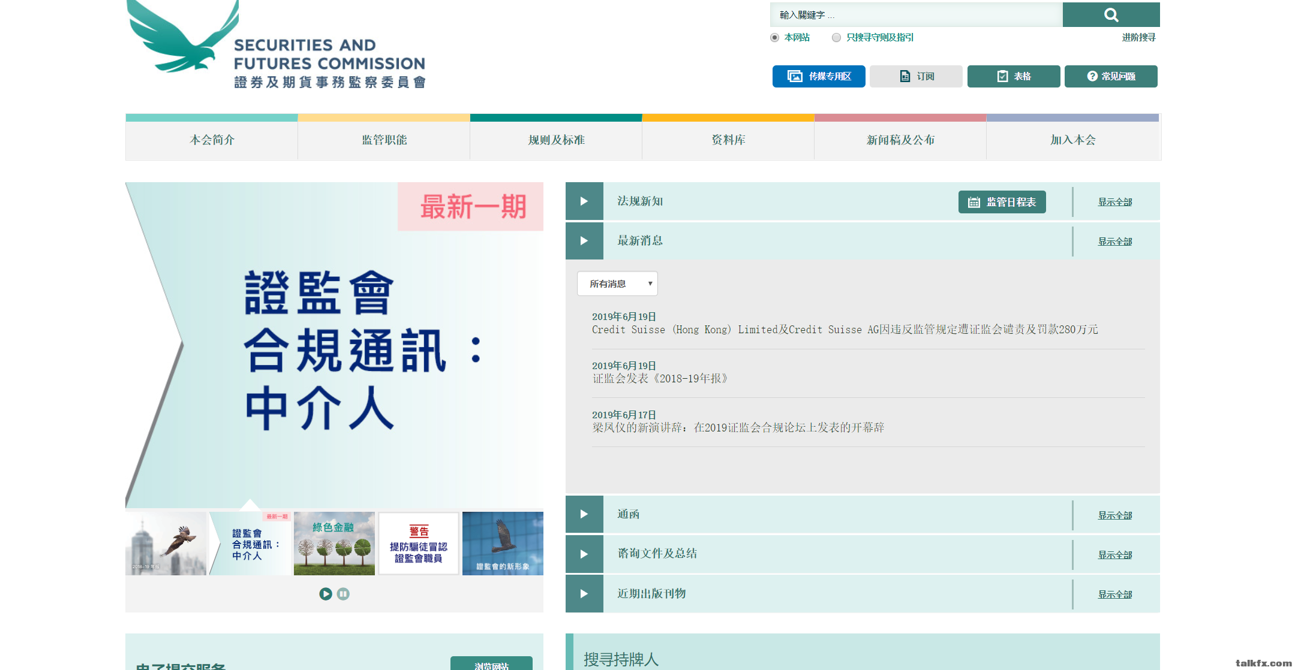Open the Credit Suisse reprimand news item
1295x670 pixels.
tap(845, 330)
